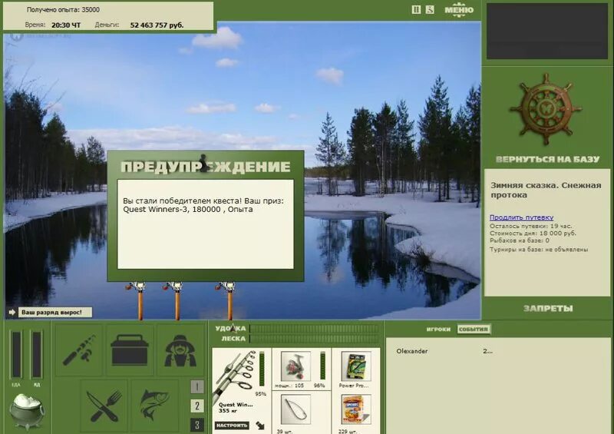This screenshot has width=614, height=434.
Task: Open the fisherman profile icon
Action: (180, 350)
